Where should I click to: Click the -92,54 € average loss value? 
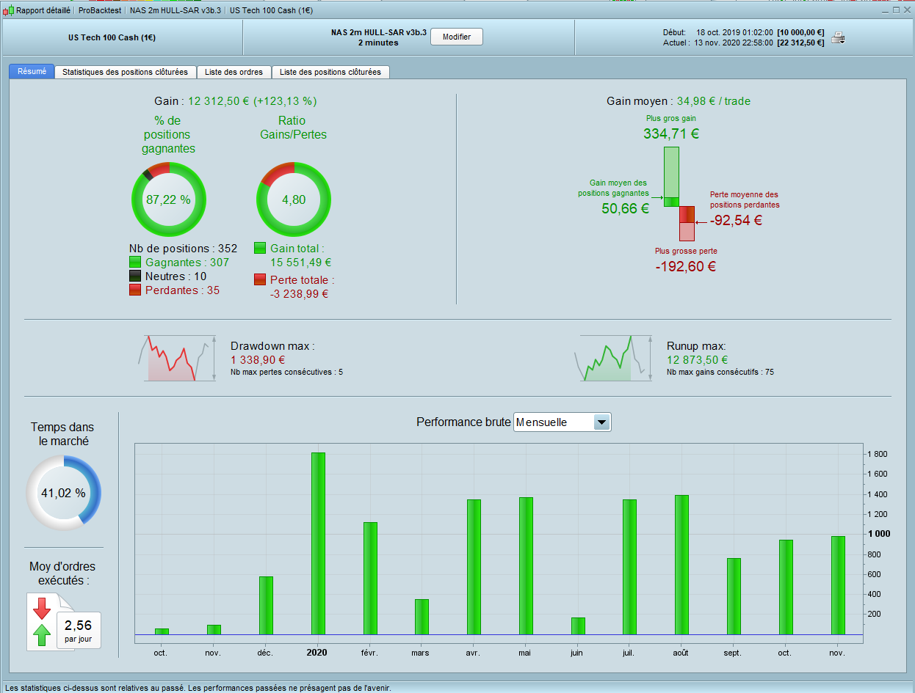(736, 219)
